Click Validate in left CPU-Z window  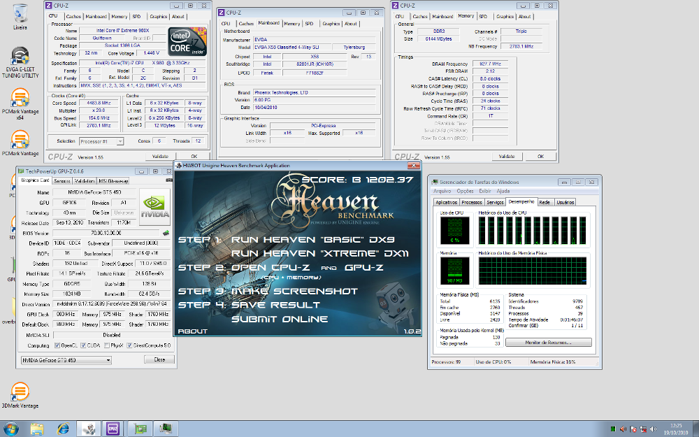tap(160, 157)
